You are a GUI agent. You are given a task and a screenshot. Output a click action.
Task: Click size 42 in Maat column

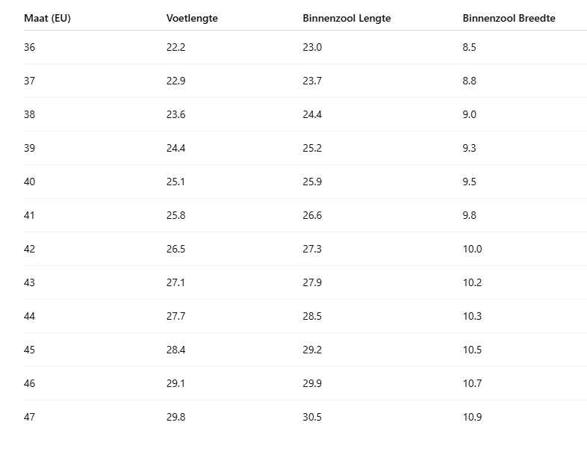pos(29,249)
